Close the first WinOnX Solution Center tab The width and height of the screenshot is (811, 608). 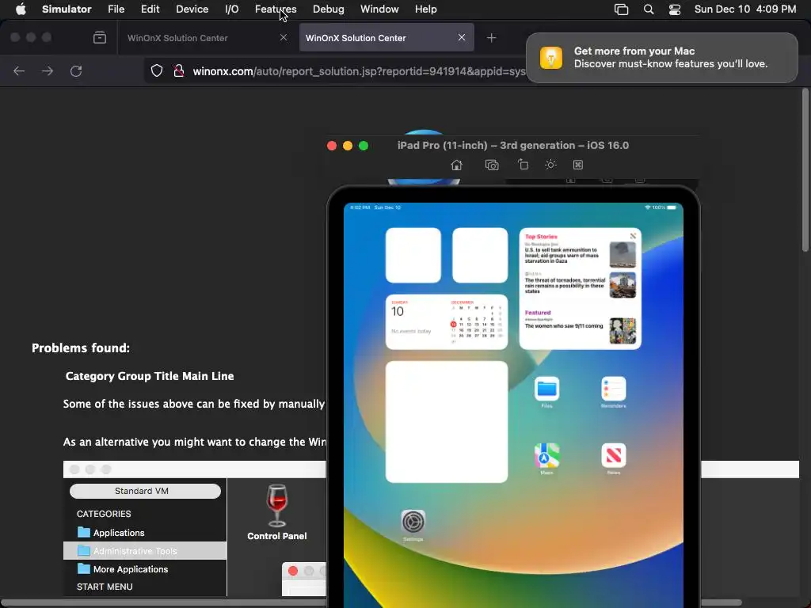[x=284, y=37]
